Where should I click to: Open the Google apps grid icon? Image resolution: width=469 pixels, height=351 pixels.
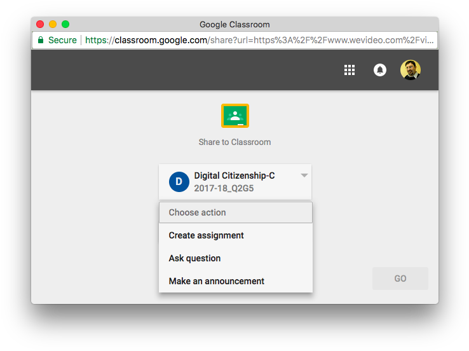tap(350, 70)
